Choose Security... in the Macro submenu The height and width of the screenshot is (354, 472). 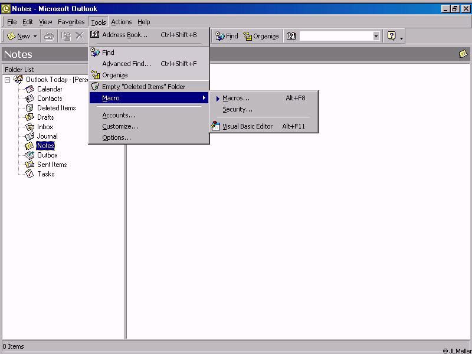click(263, 109)
